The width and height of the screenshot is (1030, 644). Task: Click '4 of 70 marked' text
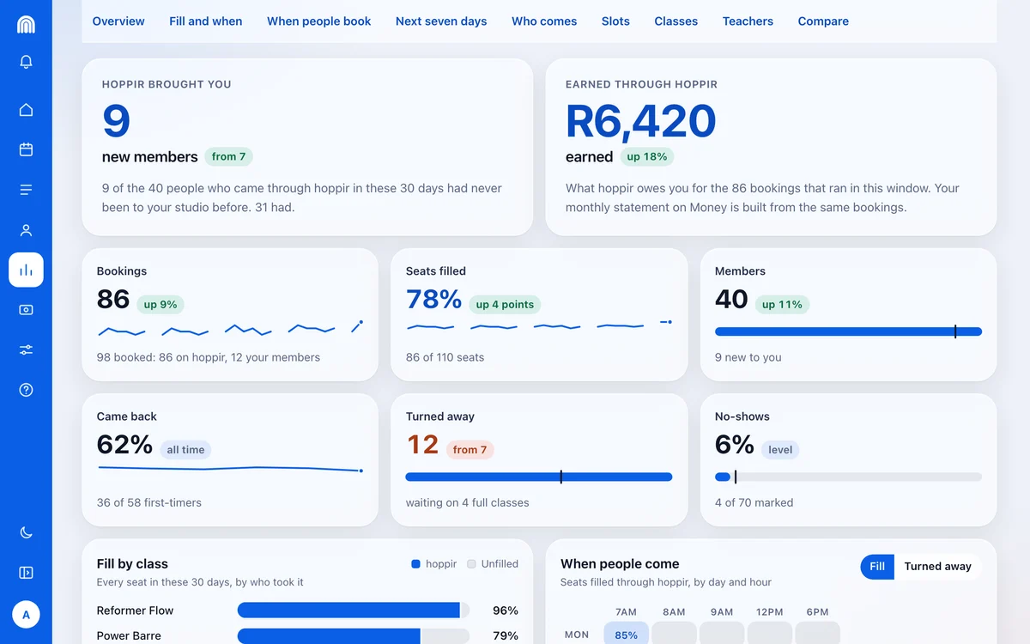[754, 502]
